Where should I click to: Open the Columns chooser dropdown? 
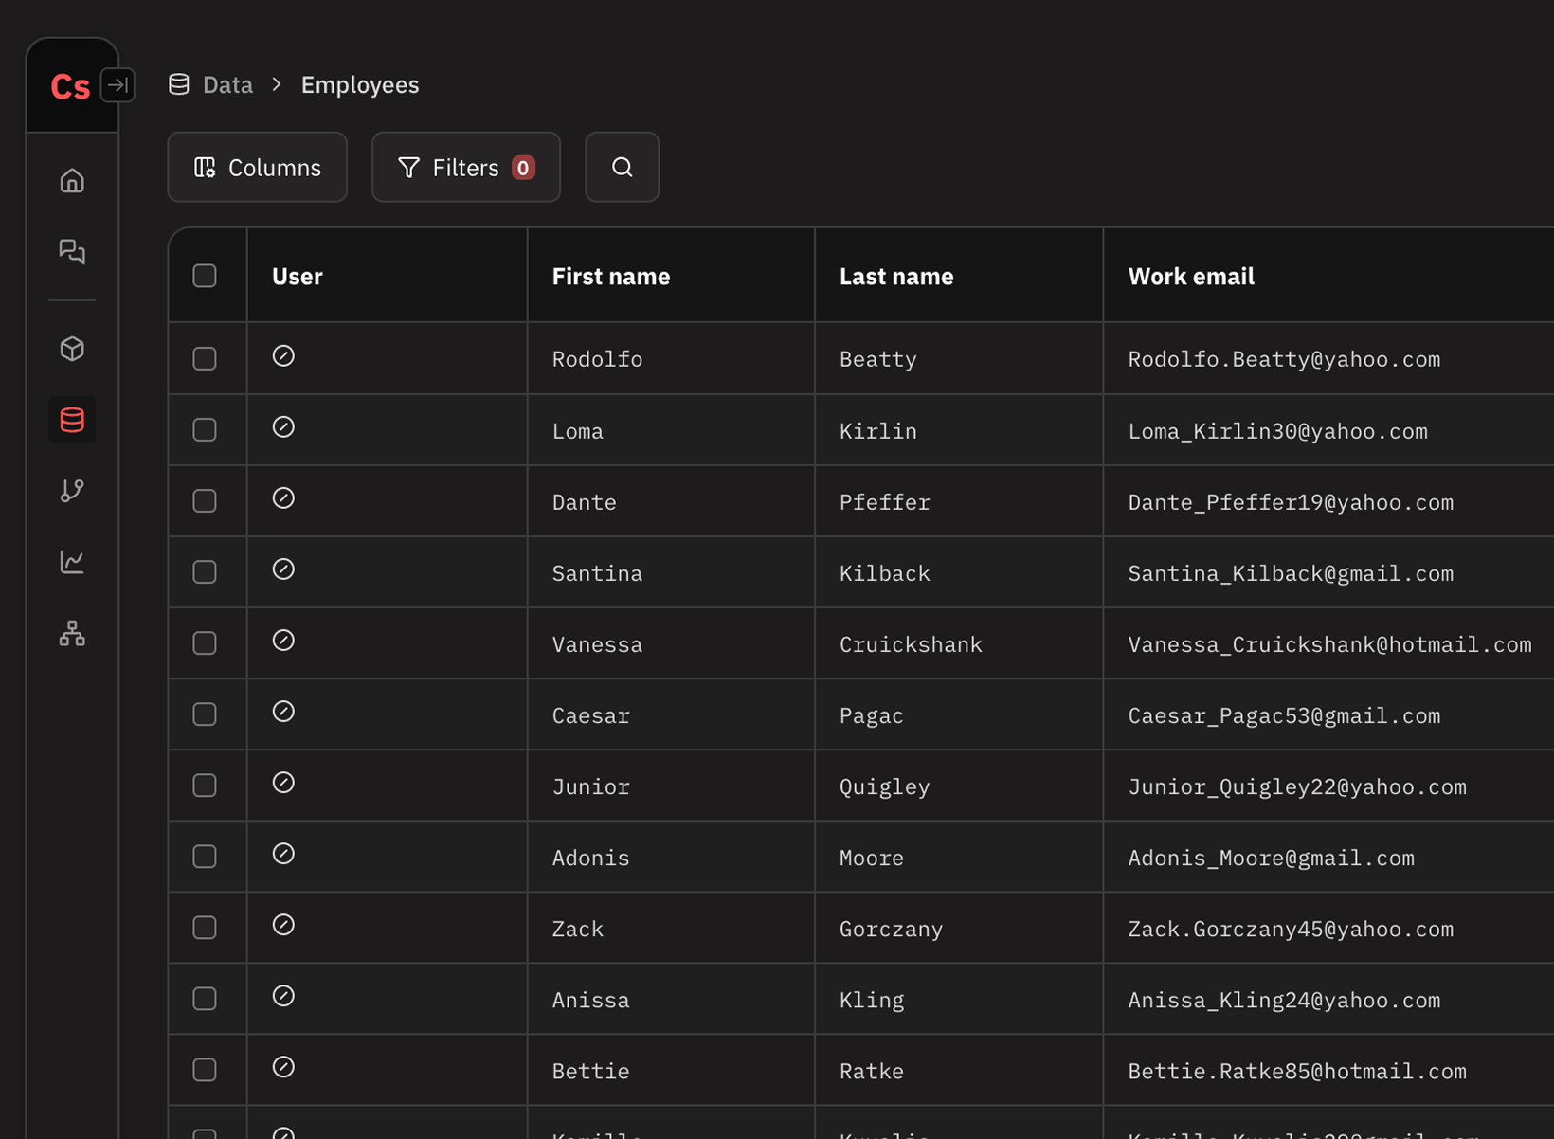(x=258, y=167)
